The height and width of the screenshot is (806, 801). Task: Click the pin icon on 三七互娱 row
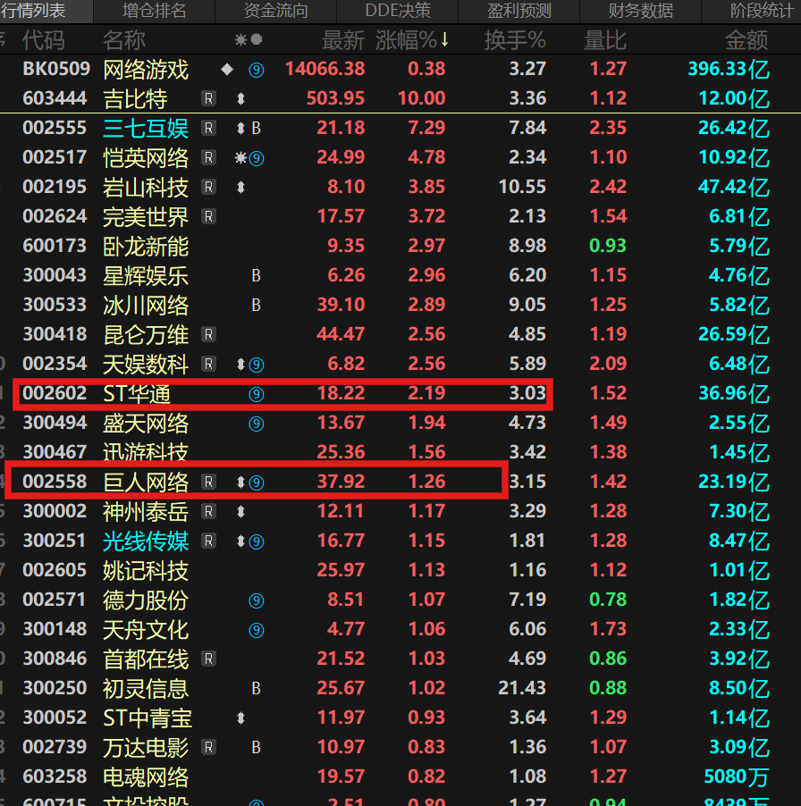coord(240,128)
